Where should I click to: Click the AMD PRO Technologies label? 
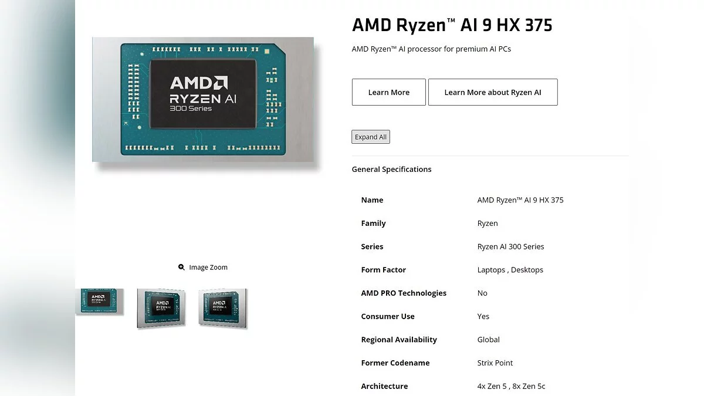pos(404,293)
